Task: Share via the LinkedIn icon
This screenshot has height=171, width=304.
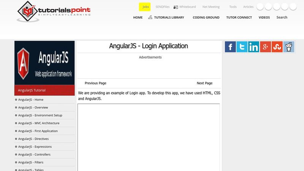Action: coord(253,47)
